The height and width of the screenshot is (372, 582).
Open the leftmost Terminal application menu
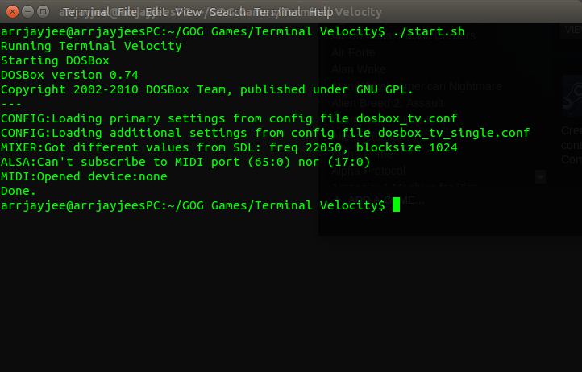click(86, 12)
